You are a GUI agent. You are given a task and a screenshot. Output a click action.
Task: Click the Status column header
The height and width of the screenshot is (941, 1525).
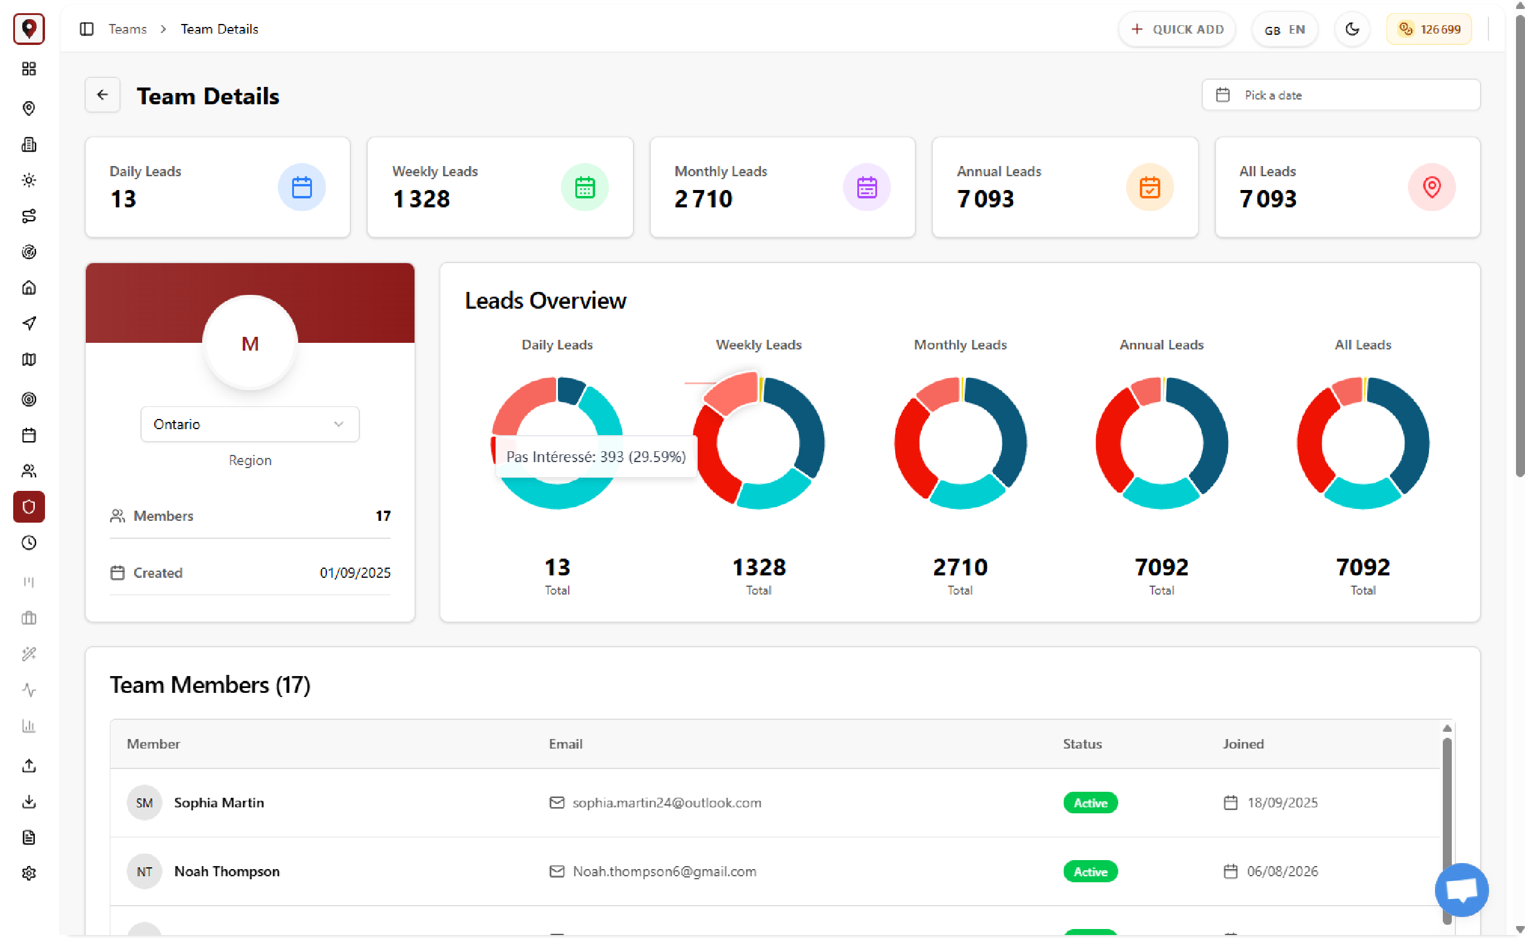point(1082,744)
